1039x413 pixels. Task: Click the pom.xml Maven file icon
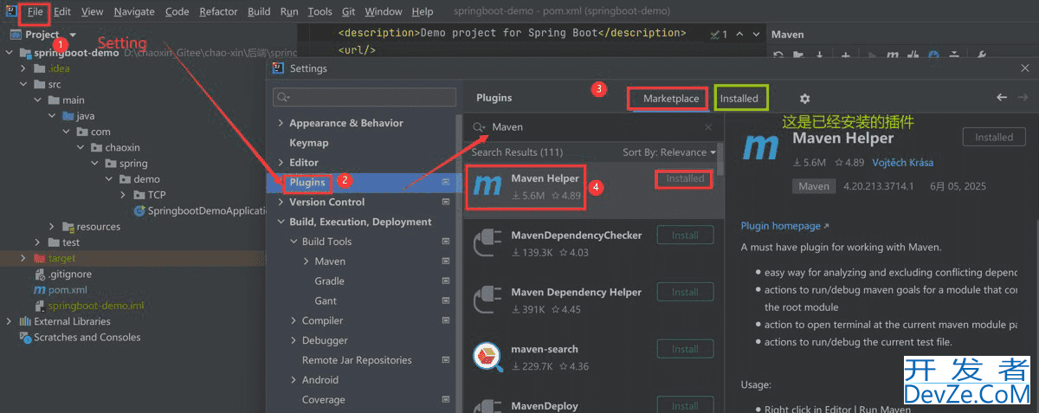pos(39,290)
